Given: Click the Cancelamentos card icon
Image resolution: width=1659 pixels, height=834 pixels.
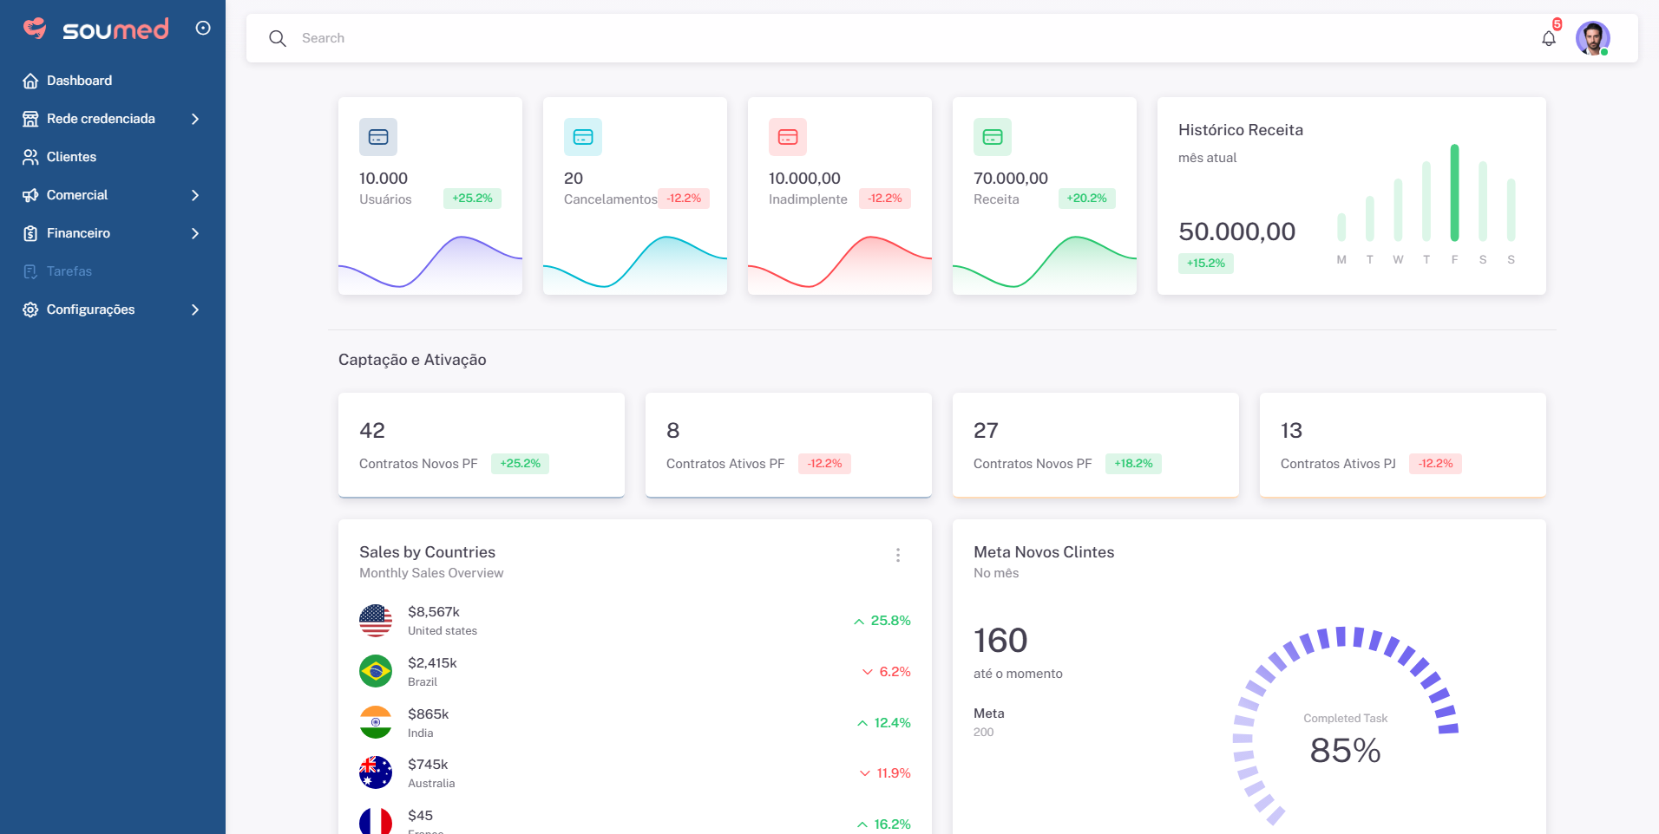Looking at the screenshot, I should tap(583, 137).
